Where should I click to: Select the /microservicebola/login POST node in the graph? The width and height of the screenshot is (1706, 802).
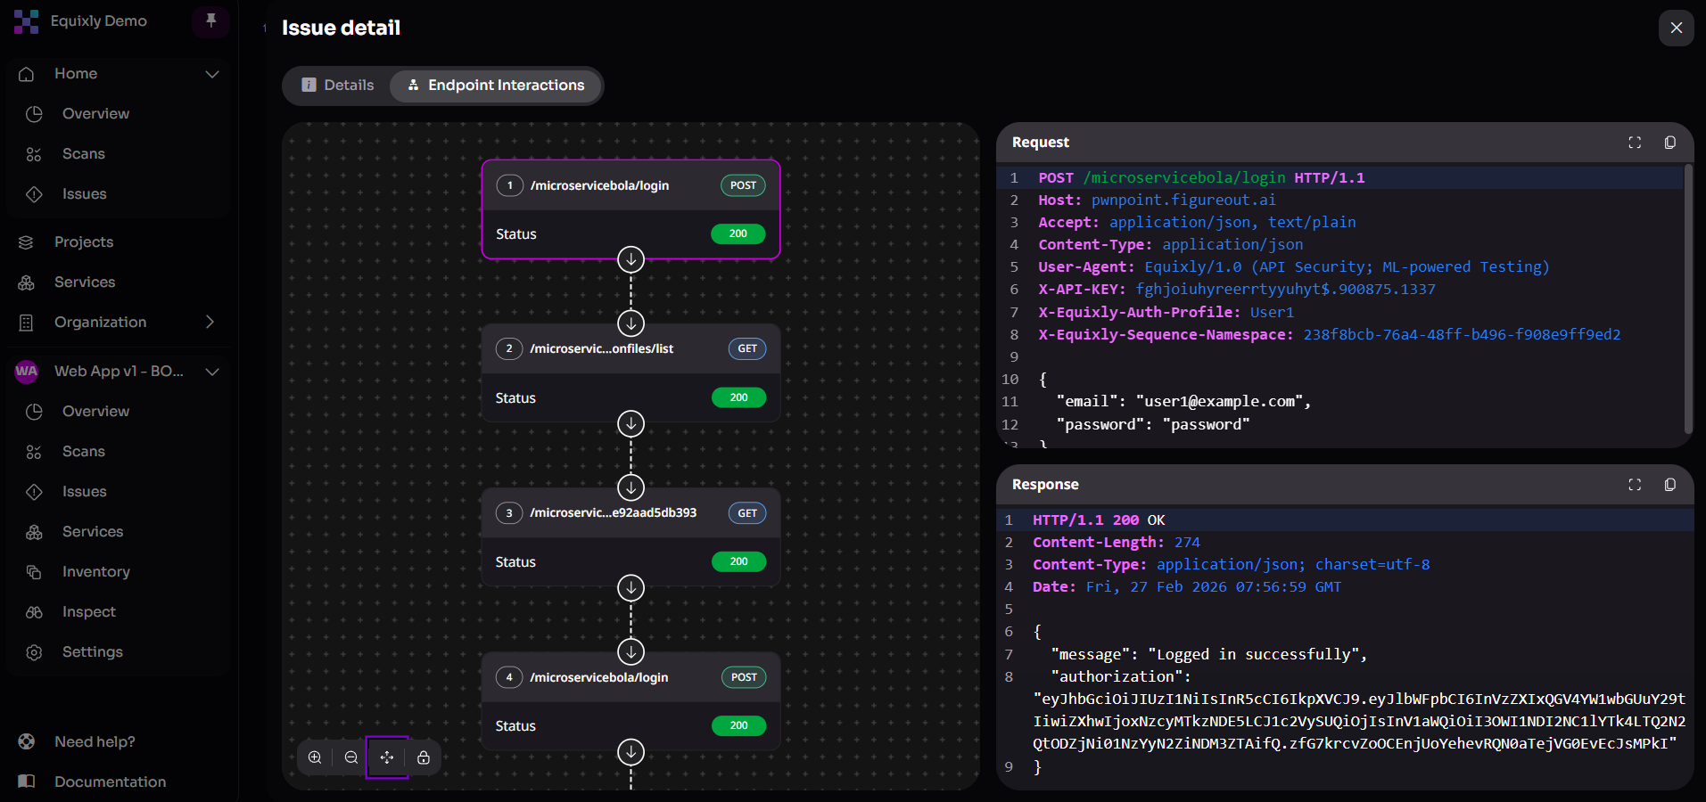tap(630, 185)
